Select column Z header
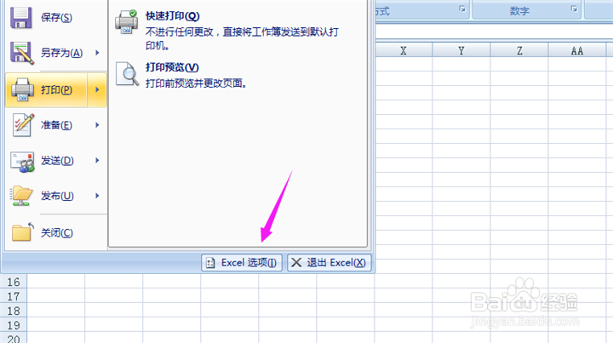 [519, 50]
